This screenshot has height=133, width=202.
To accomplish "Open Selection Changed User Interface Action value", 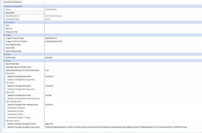I will point(49,105).
